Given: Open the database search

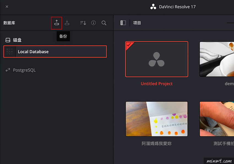Looking at the screenshot, I should [104, 23].
